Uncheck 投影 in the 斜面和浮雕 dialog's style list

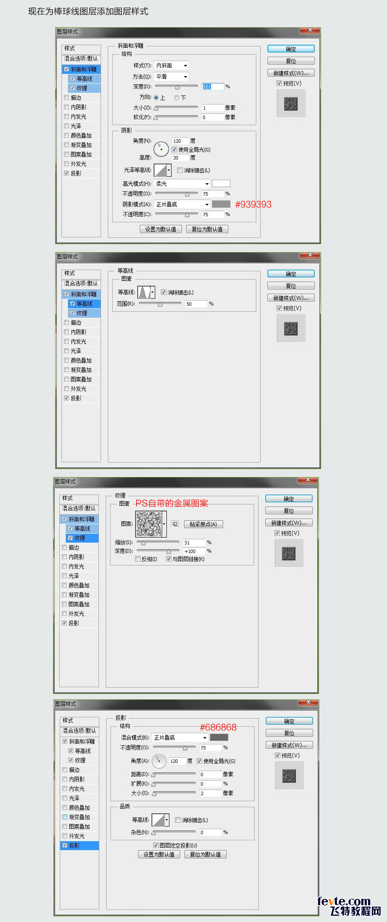[66, 173]
